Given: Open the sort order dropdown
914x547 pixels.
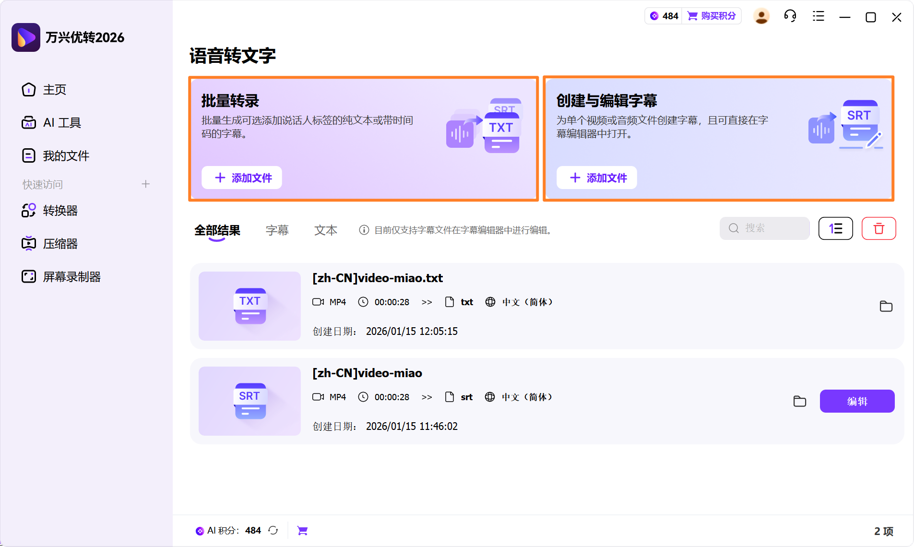Looking at the screenshot, I should point(835,228).
